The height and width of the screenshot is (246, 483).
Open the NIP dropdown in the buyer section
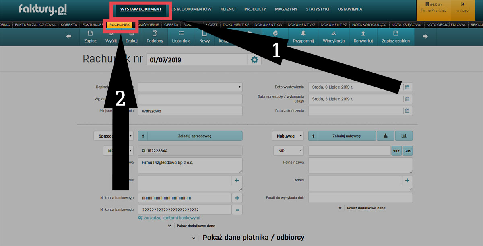(x=289, y=150)
